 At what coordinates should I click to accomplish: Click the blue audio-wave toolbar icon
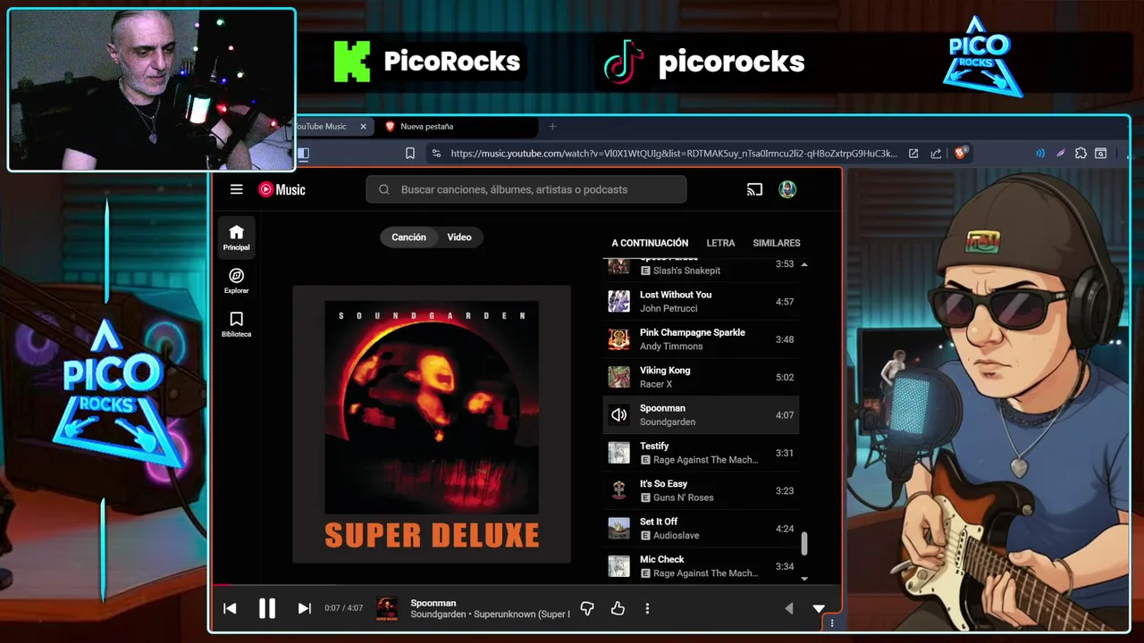[1040, 153]
